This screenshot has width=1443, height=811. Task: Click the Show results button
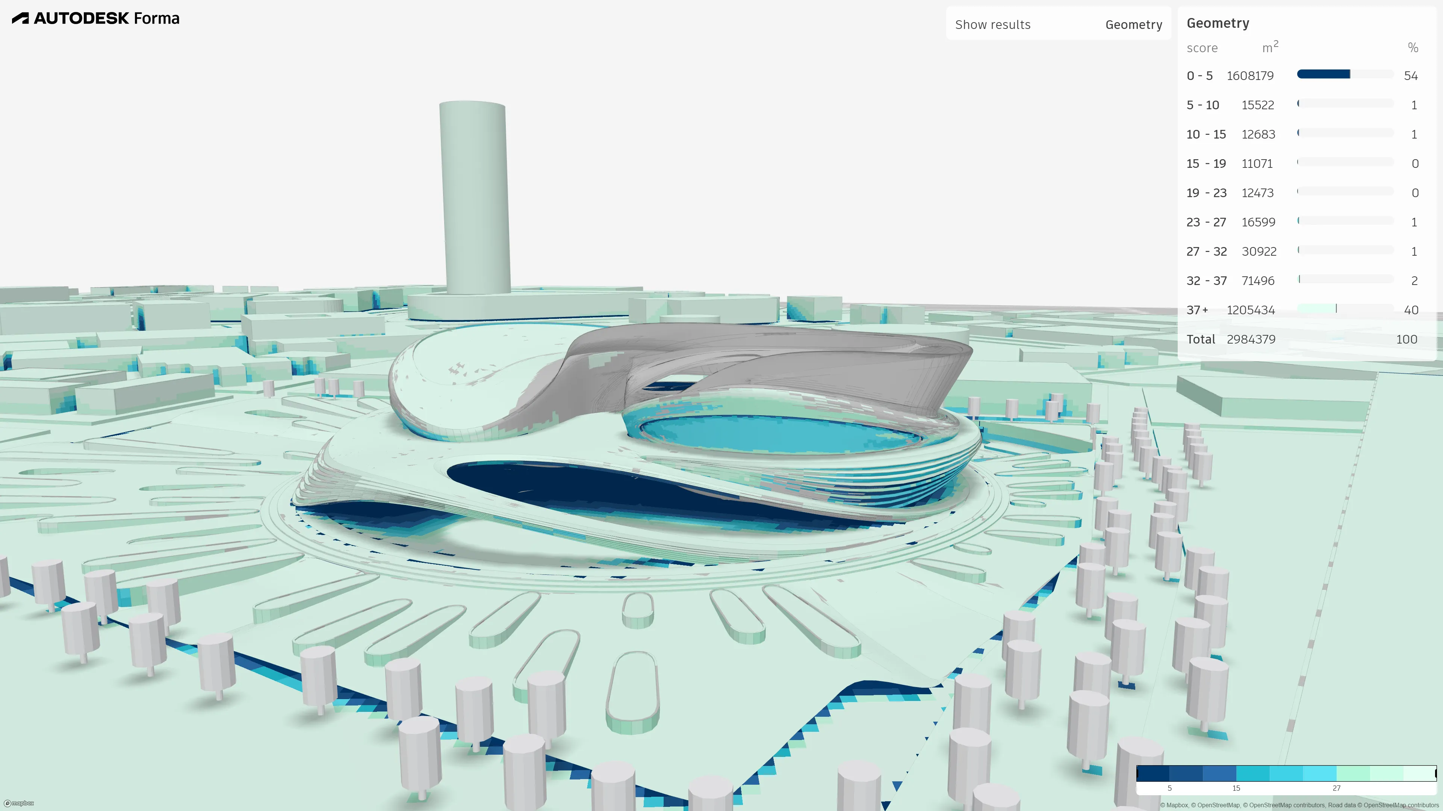(x=992, y=24)
